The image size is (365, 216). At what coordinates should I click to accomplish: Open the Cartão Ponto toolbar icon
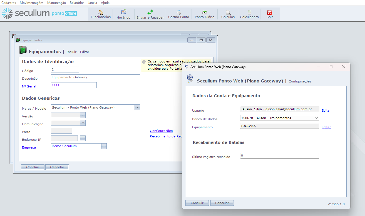tap(178, 12)
